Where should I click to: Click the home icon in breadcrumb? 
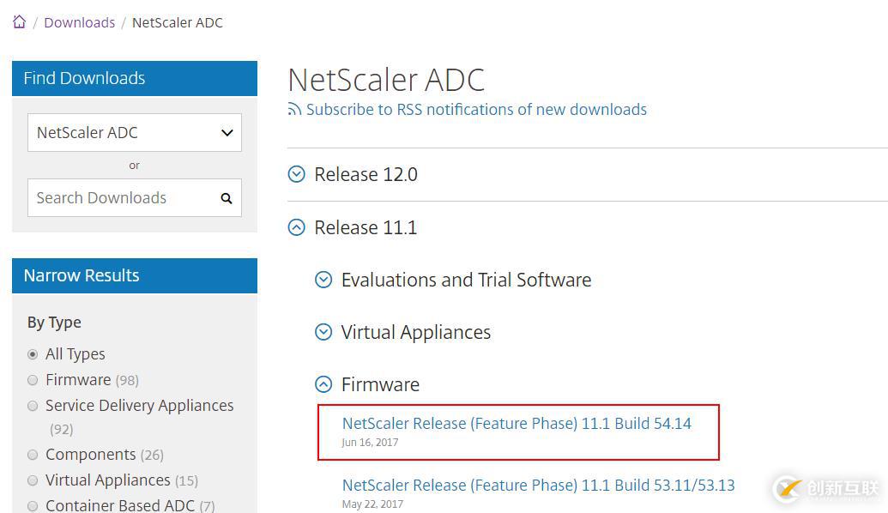(19, 22)
